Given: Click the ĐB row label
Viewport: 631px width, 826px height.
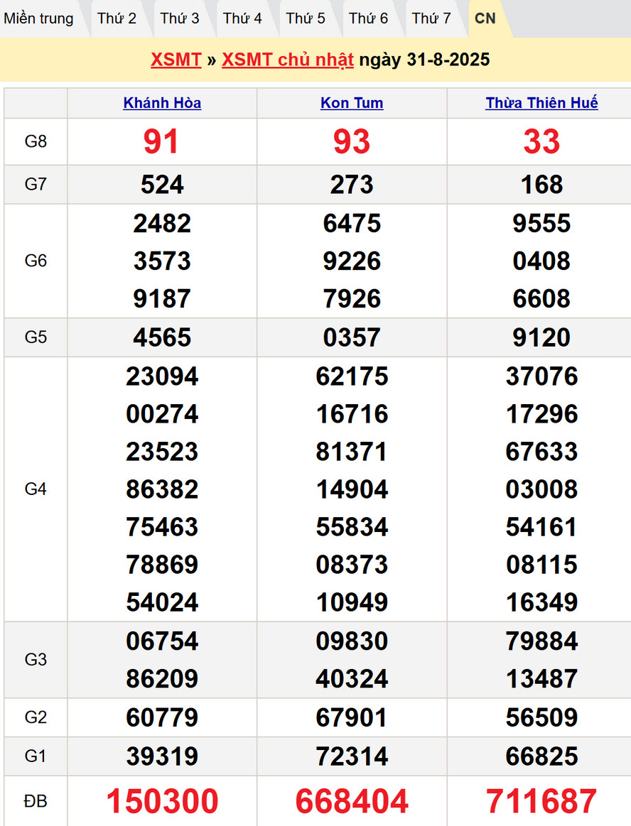Looking at the screenshot, I should (36, 801).
